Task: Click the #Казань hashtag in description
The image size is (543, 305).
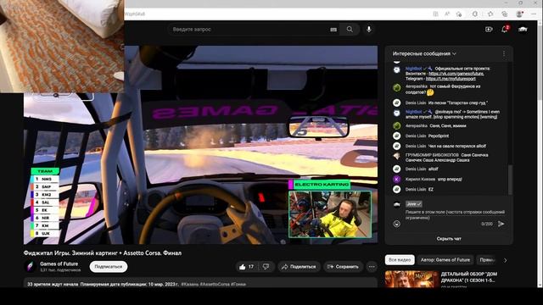Action: (190, 285)
